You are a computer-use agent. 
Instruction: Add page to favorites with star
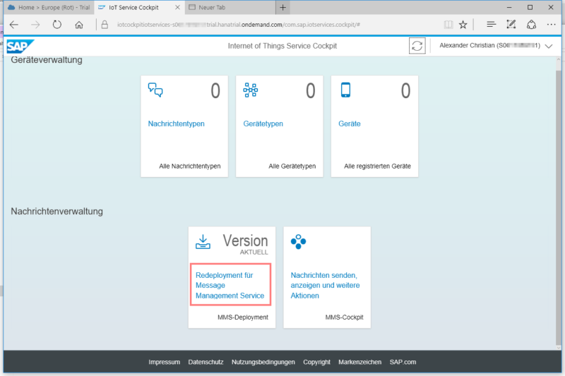[x=463, y=25]
